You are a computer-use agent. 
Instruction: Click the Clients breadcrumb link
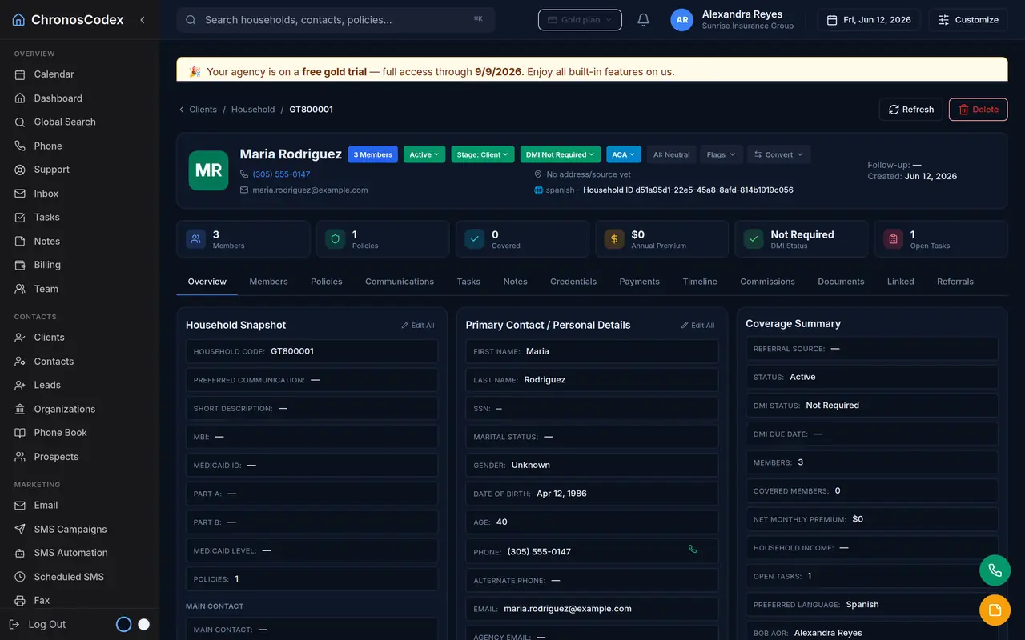coord(203,110)
